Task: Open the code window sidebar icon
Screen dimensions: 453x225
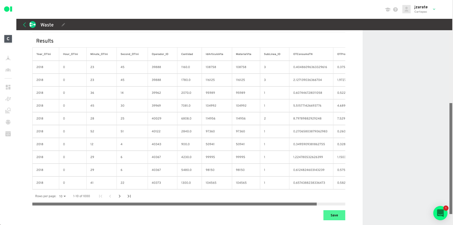Action: click(x=8, y=134)
